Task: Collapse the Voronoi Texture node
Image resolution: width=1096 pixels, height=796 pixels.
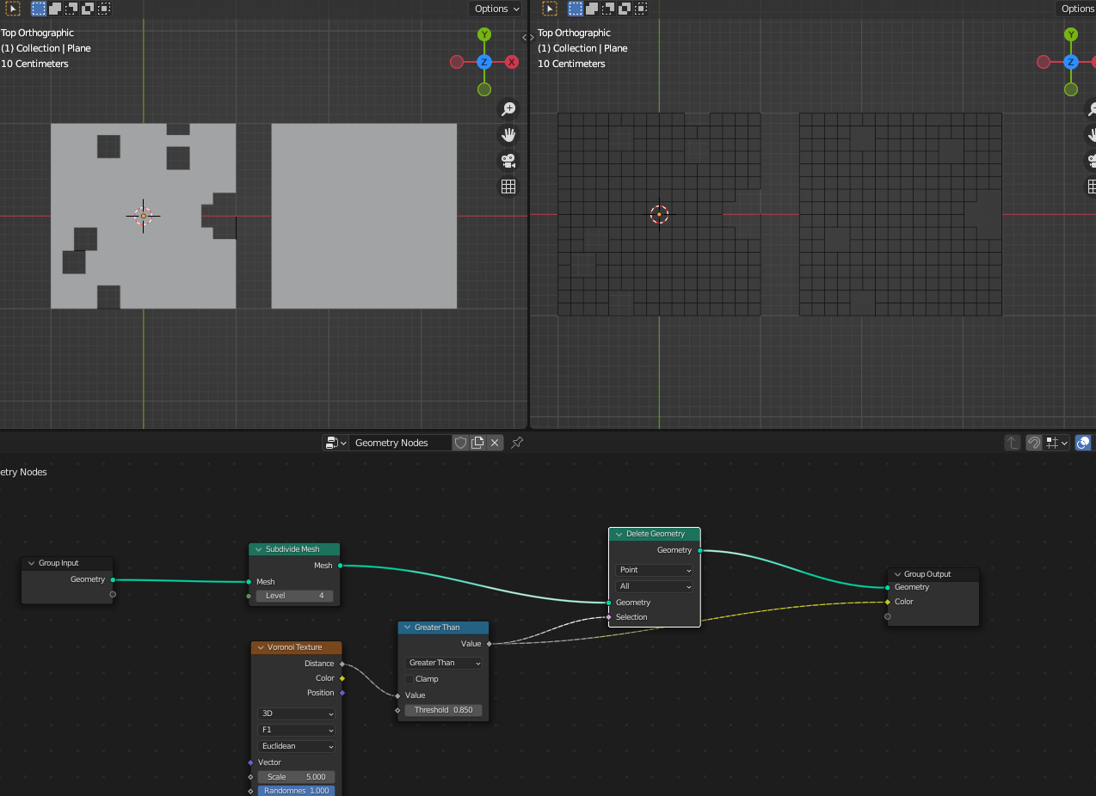Action: (x=260, y=647)
